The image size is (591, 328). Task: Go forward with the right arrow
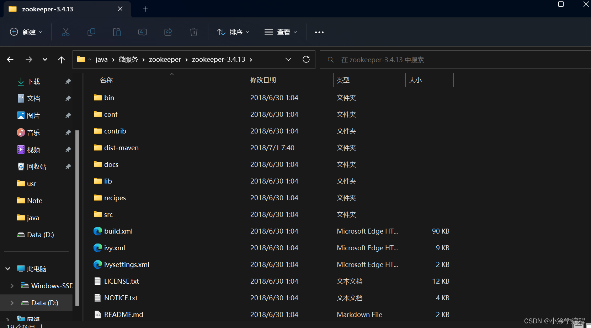(x=29, y=60)
